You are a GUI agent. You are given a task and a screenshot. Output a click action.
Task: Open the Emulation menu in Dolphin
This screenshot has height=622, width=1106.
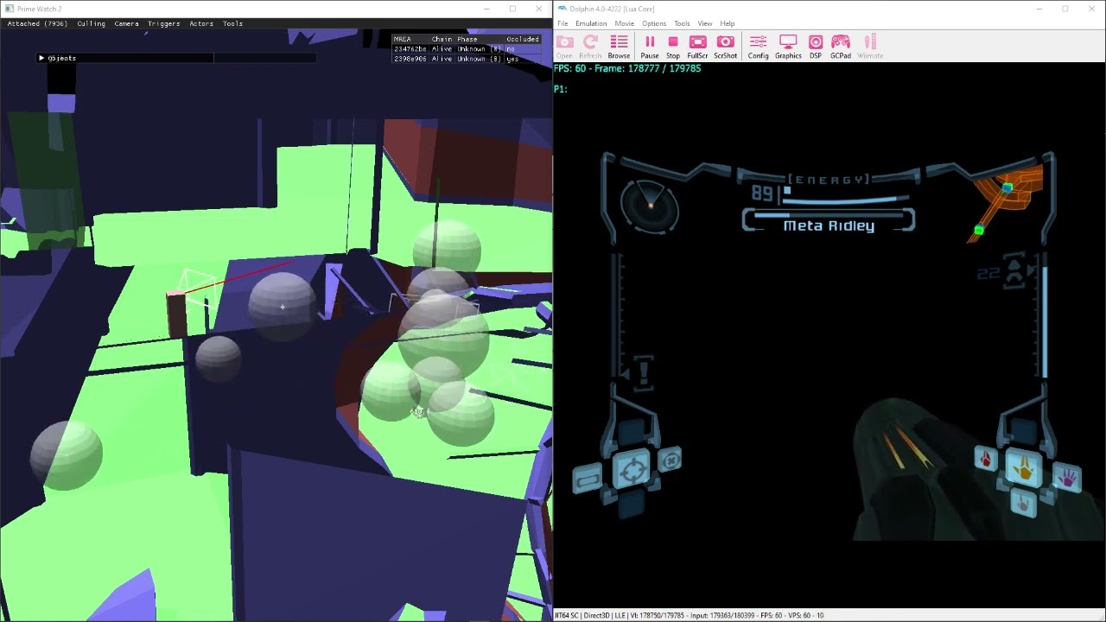tap(591, 23)
